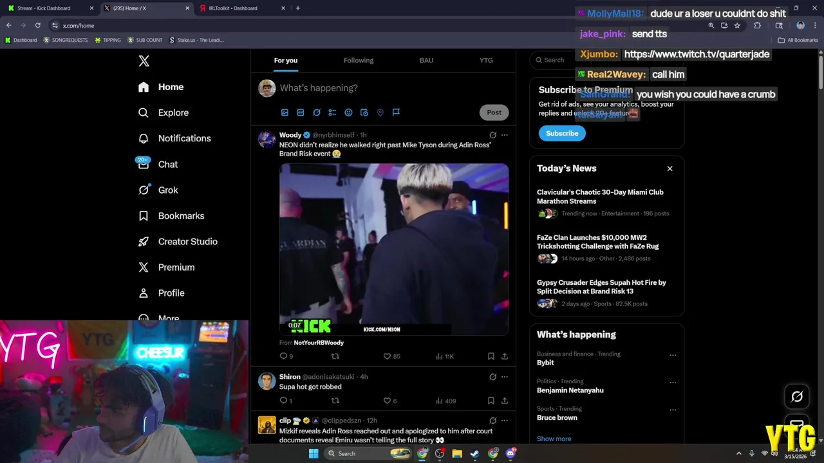This screenshot has height=463, width=824.
Task: Share Woody's post
Action: click(x=505, y=356)
